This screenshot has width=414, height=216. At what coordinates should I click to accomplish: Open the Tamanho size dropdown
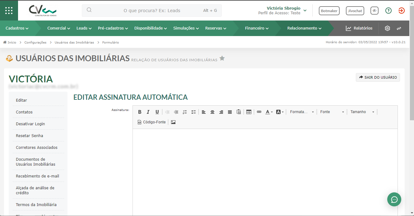(x=362, y=112)
